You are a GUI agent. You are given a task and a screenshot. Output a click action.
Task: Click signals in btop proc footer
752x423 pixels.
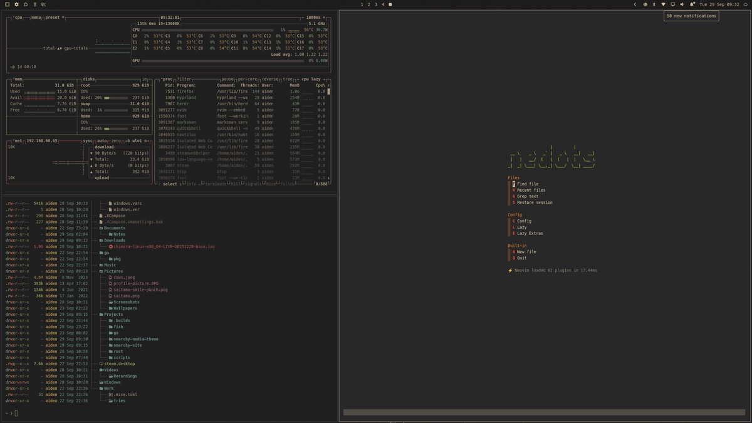253,184
